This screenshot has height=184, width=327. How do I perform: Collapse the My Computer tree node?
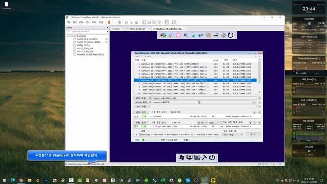68,36
